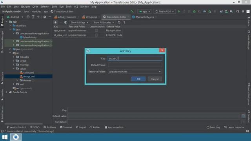Open the Logcat tool window
The height and width of the screenshot is (141, 251).
(x=81, y=127)
